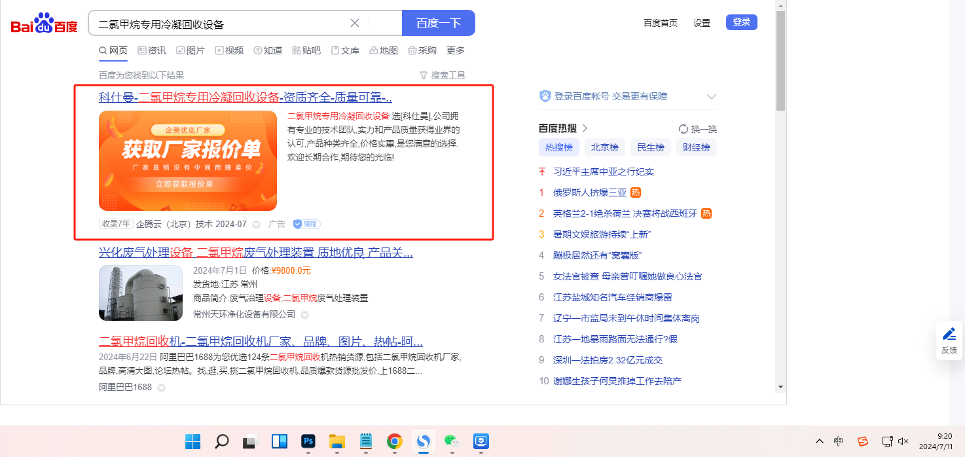Open taskbar search magnifier
Image resolution: width=965 pixels, height=457 pixels.
(x=222, y=442)
